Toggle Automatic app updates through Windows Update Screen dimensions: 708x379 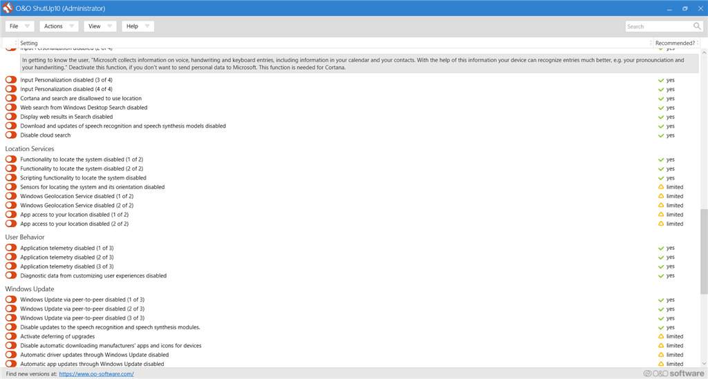point(11,363)
